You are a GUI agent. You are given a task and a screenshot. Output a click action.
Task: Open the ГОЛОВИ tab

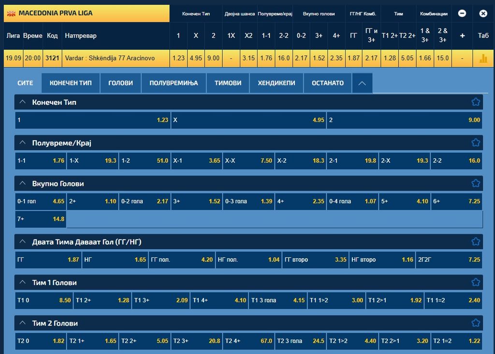tap(120, 83)
